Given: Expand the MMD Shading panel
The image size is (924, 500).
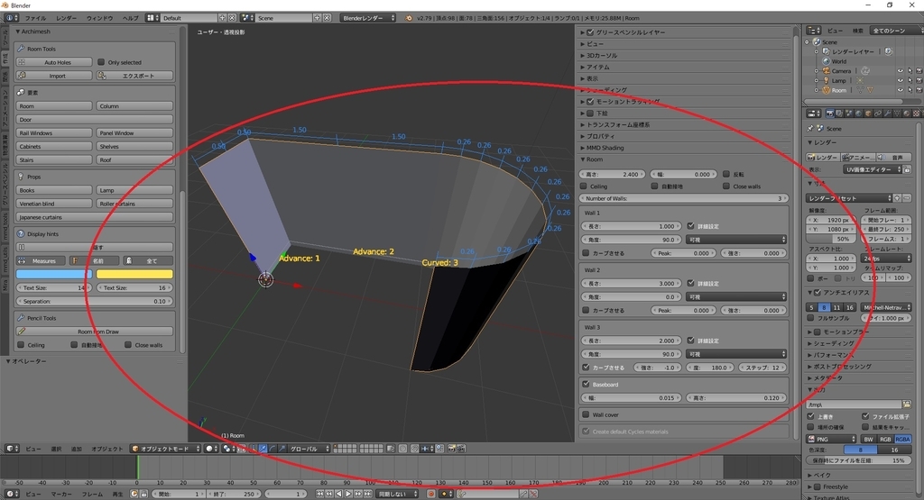Looking at the screenshot, I should coord(583,149).
